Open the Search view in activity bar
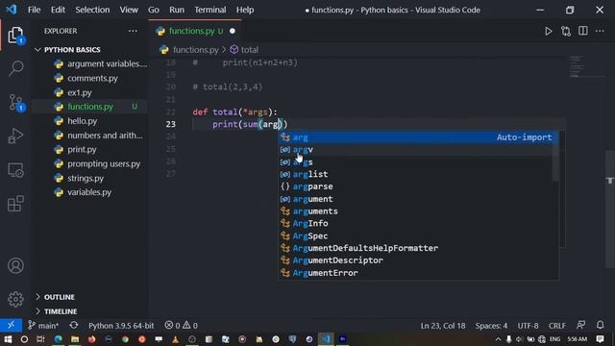615x346 pixels. click(x=15, y=68)
